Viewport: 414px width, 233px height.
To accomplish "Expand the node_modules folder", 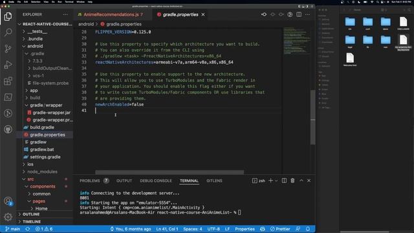I will point(45,172).
